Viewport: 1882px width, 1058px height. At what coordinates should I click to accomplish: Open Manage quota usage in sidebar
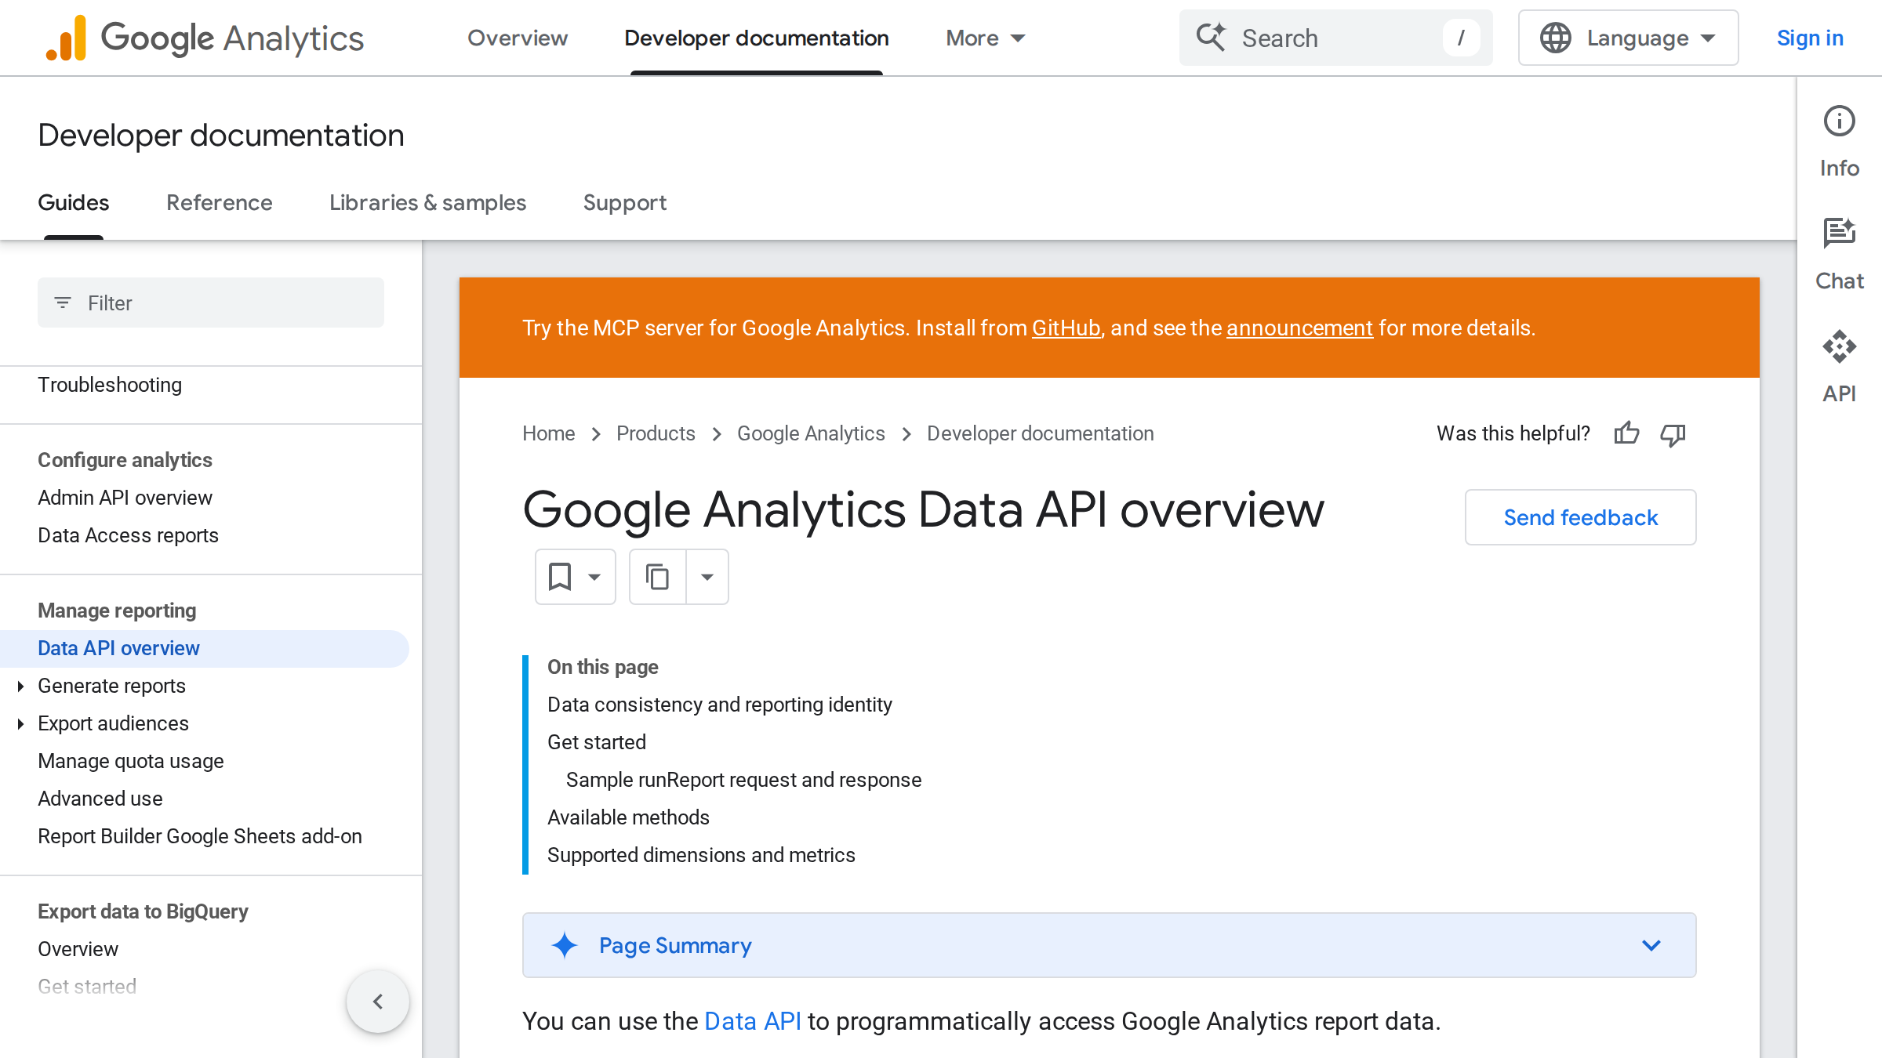(x=131, y=761)
